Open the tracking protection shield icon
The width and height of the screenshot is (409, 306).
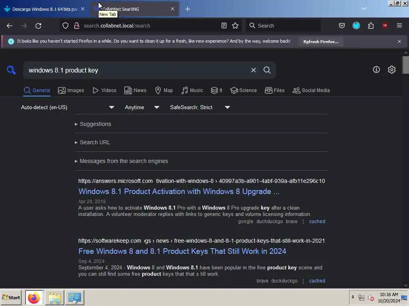(x=66, y=25)
